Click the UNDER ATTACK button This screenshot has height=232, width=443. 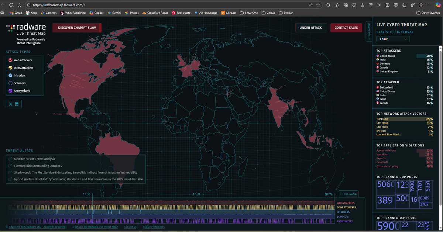310,27
